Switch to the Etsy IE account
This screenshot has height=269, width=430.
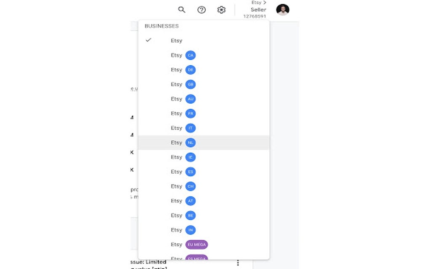183,157
